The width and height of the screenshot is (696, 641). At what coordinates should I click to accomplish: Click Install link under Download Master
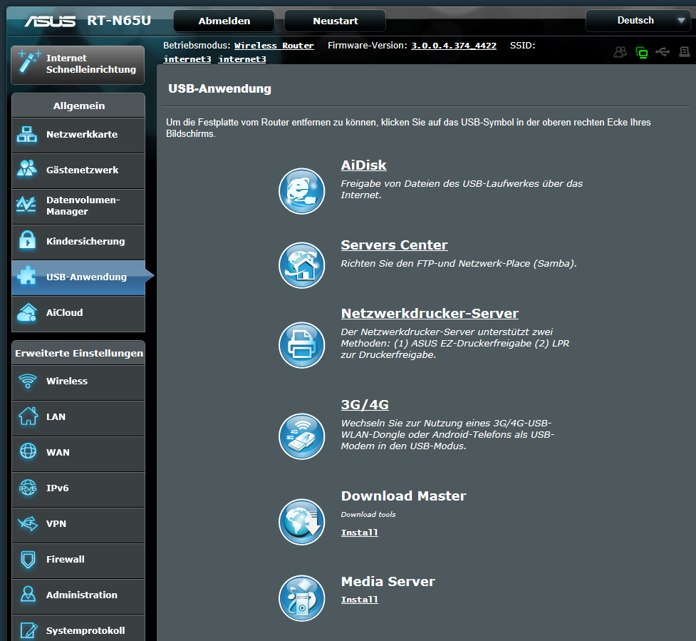tap(359, 533)
